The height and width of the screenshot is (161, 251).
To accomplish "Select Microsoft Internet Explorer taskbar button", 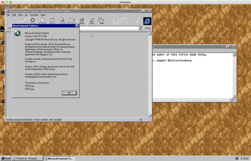I will [59, 159].
